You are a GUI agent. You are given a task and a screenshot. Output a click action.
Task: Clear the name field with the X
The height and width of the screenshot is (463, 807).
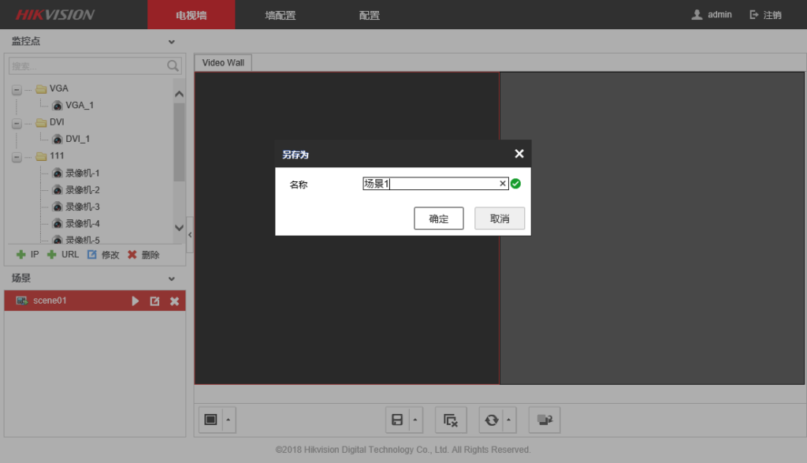(x=503, y=184)
